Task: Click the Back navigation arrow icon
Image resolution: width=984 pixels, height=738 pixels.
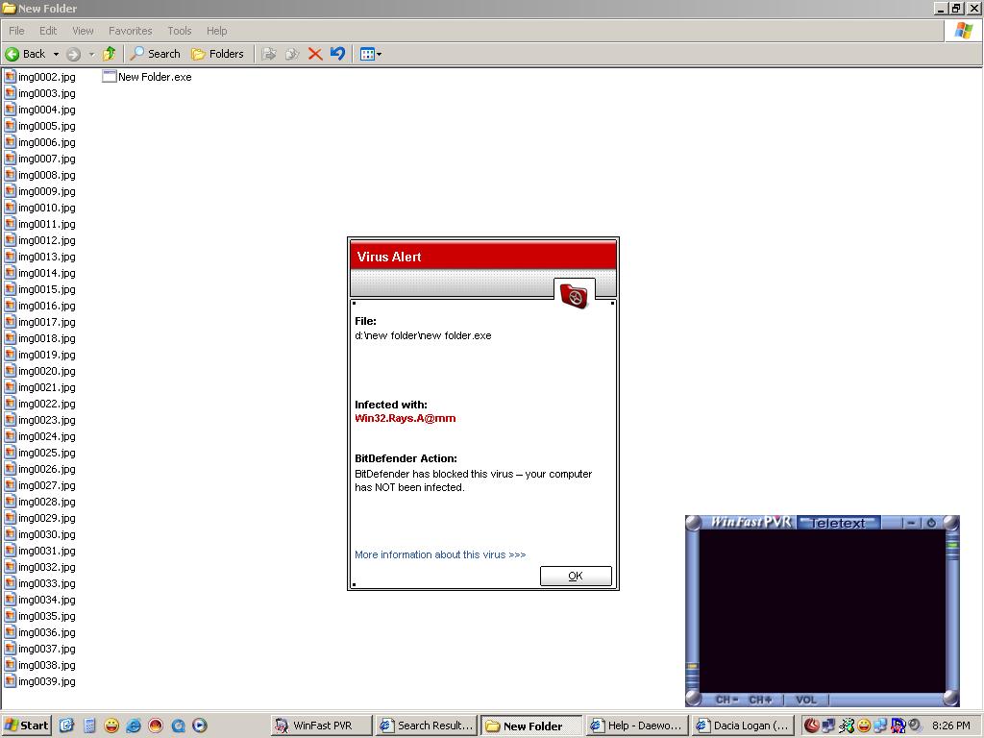Action: click(13, 54)
